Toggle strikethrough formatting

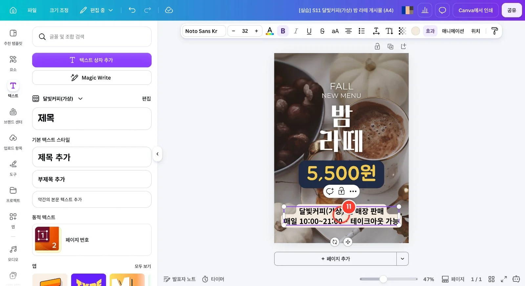click(x=322, y=31)
